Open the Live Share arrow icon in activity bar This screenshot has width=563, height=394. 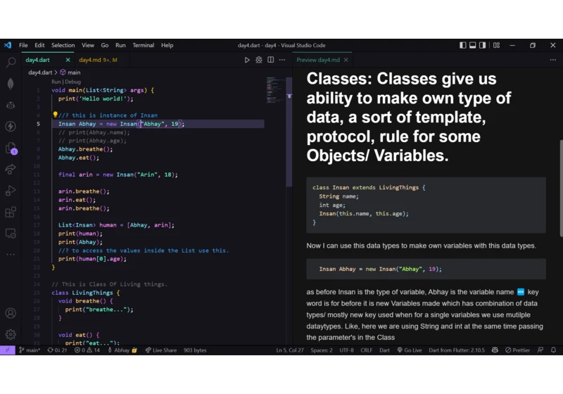pos(11,169)
